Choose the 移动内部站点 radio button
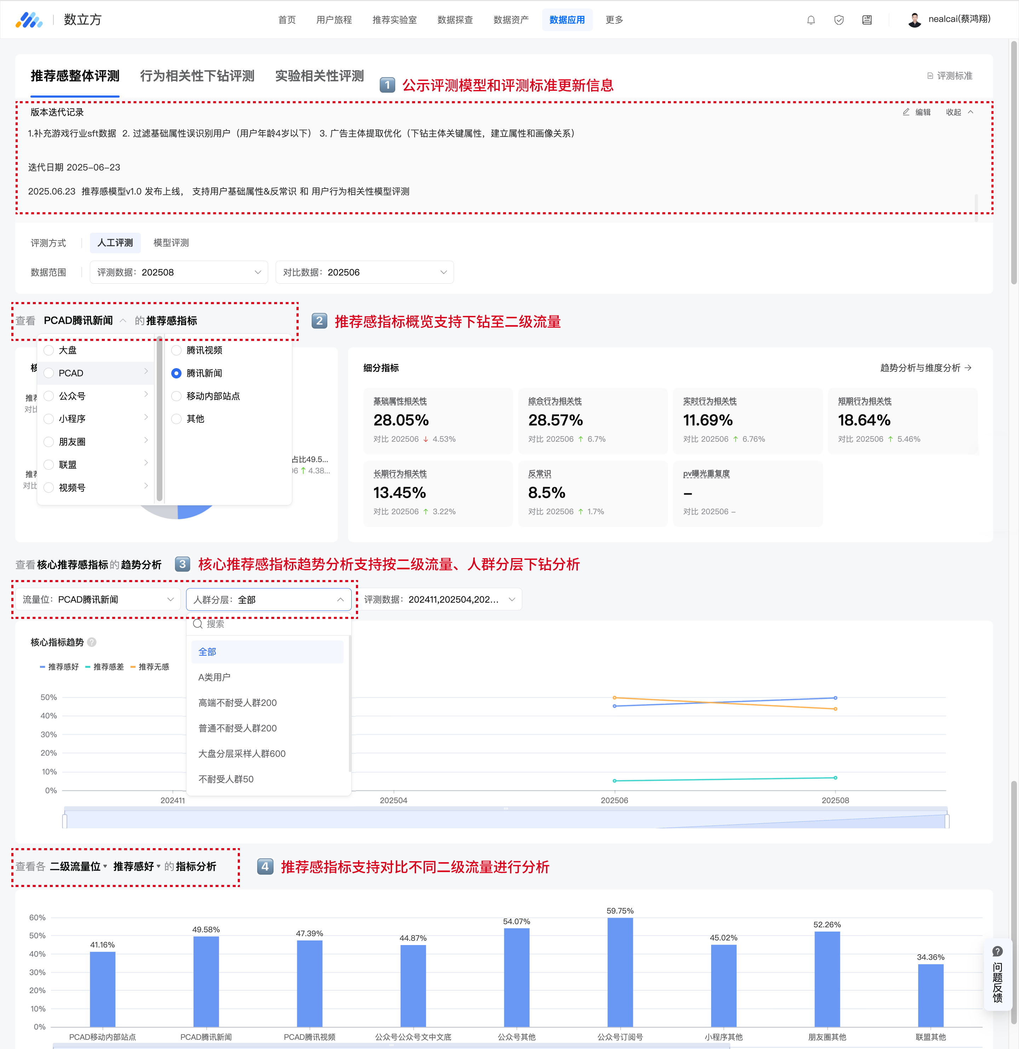The height and width of the screenshot is (1049, 1019). click(x=177, y=396)
